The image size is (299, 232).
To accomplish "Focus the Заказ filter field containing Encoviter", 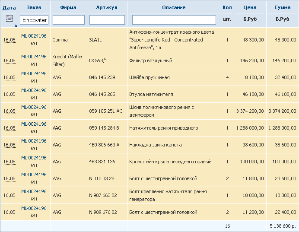I will click(x=34, y=20).
